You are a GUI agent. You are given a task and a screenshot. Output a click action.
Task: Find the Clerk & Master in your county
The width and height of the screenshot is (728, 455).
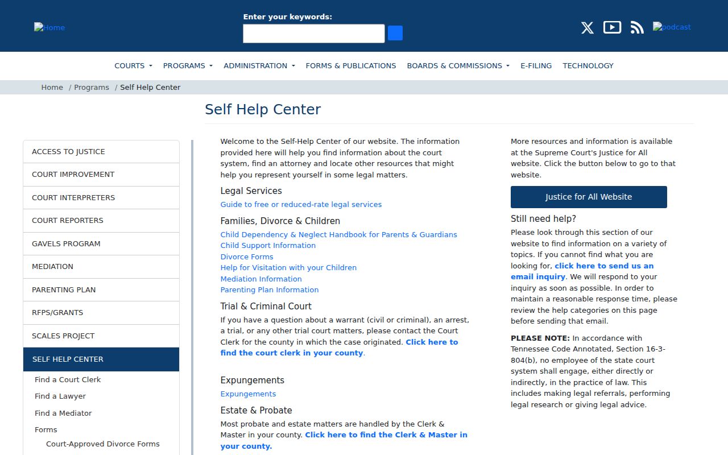344,441
